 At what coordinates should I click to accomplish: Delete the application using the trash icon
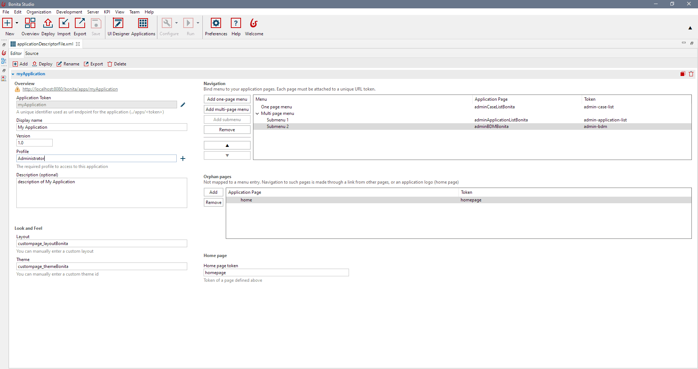click(x=691, y=74)
